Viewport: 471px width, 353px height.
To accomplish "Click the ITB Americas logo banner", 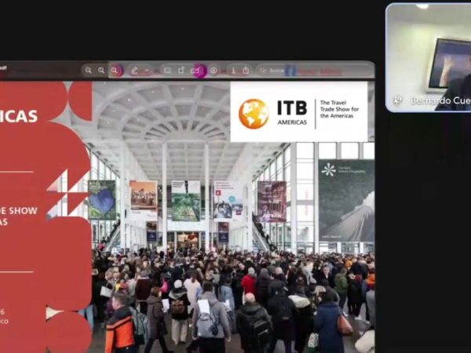I will point(299,112).
